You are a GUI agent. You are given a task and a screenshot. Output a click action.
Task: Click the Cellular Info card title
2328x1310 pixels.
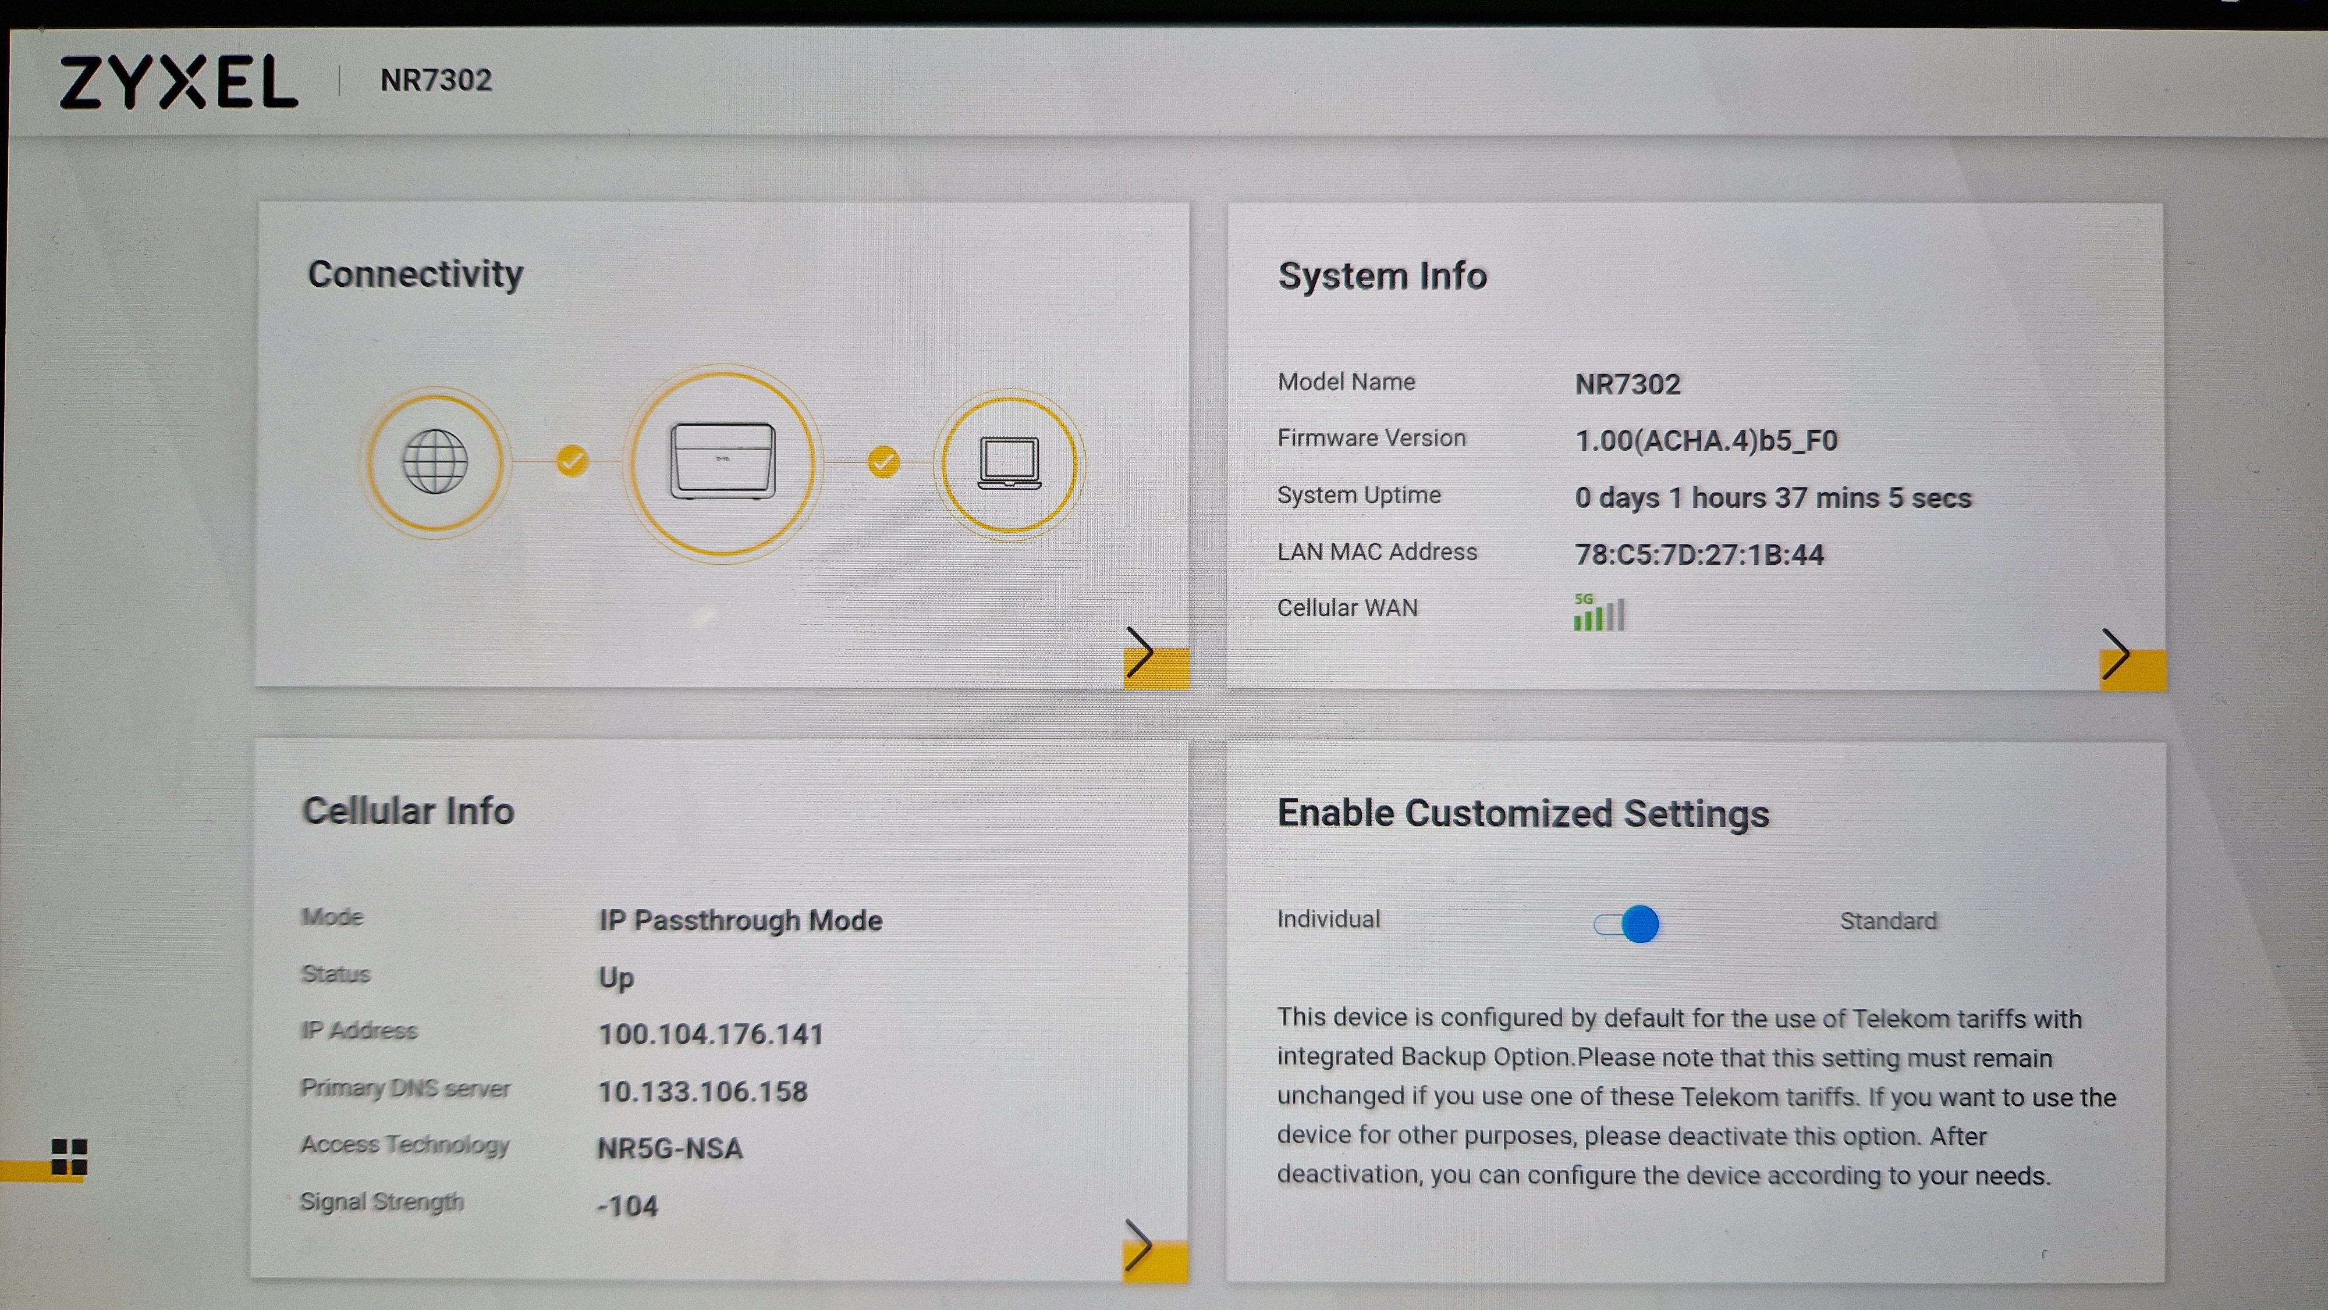point(409,810)
